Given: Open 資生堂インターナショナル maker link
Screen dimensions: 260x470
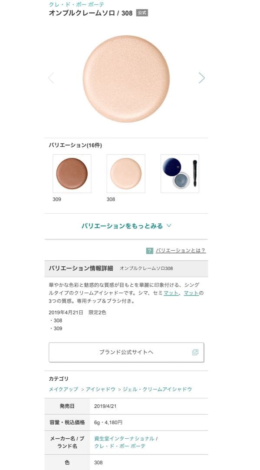Looking at the screenshot, I should coord(124,439).
